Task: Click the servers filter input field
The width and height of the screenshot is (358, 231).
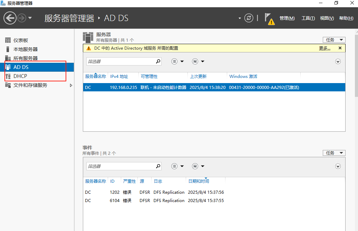Action: click(121, 61)
